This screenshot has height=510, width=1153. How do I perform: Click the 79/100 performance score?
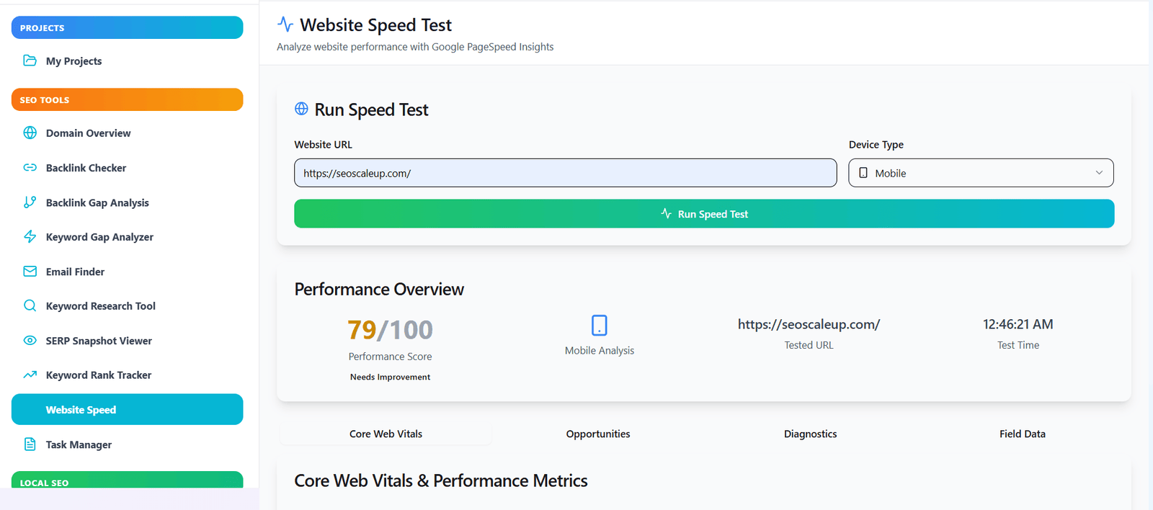click(390, 330)
